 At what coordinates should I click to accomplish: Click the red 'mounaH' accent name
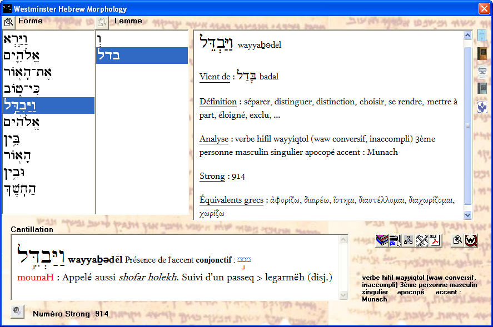[36, 278]
